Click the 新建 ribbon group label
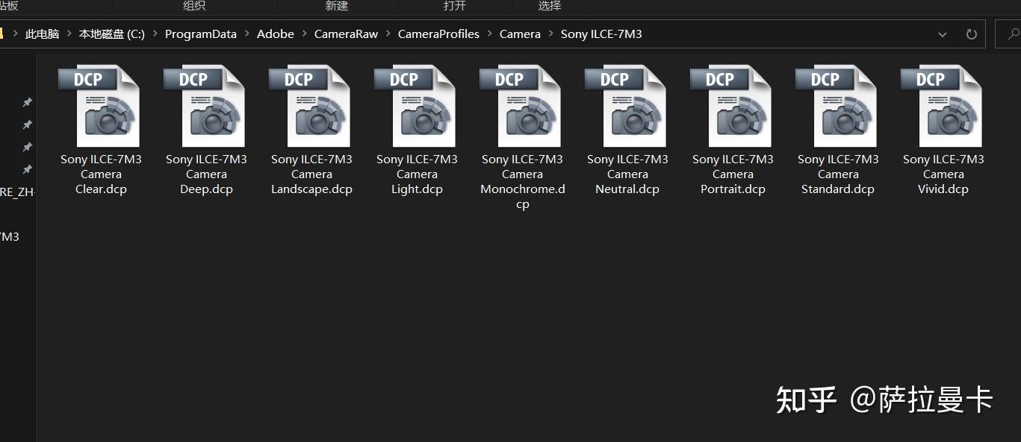 click(337, 6)
